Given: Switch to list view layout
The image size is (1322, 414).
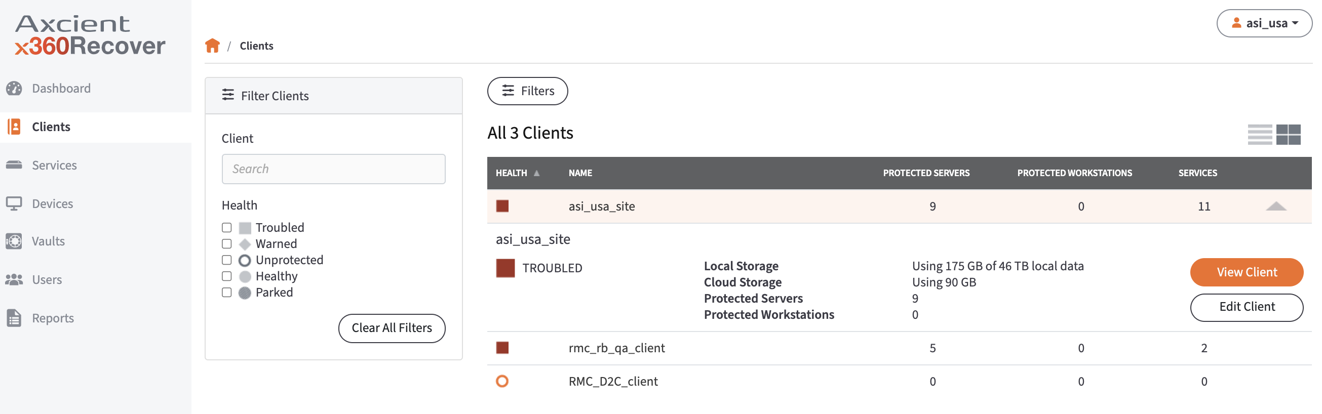Looking at the screenshot, I should [x=1260, y=135].
